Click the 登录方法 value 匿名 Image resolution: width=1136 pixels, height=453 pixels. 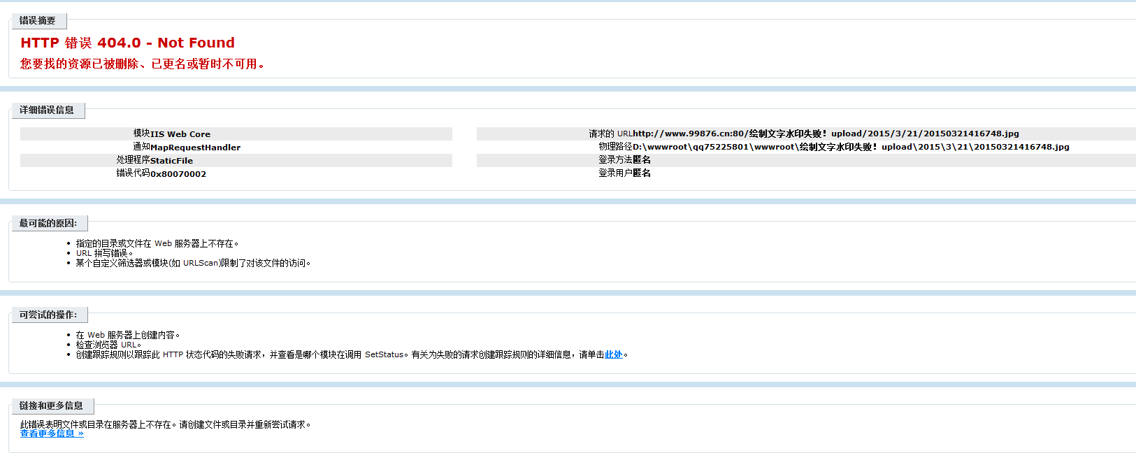[642, 160]
